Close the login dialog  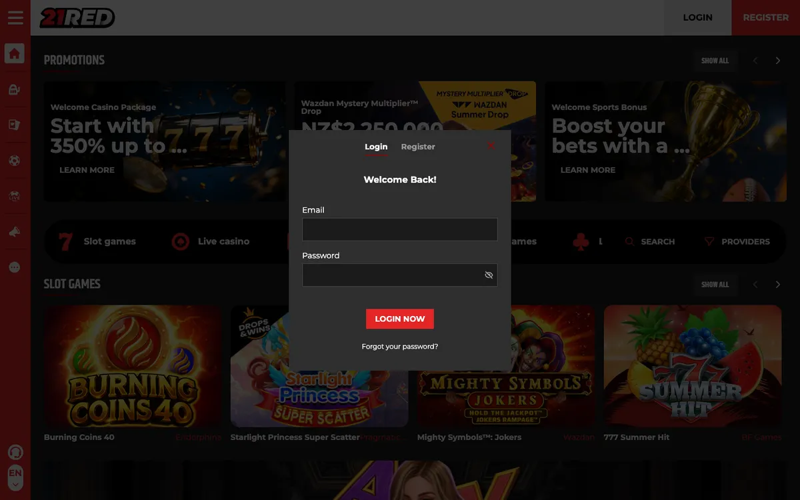click(x=491, y=145)
